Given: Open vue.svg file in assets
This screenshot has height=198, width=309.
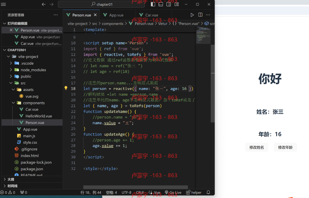Looking at the screenshot, I should (x=32, y=96).
